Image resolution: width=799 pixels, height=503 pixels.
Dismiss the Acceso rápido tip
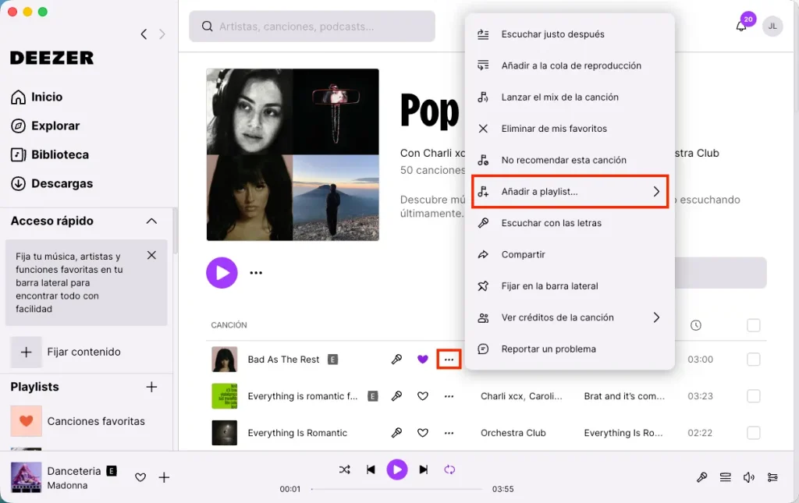pyautogui.click(x=151, y=255)
